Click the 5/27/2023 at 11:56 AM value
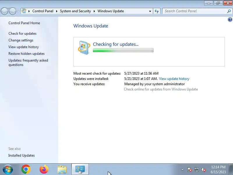Screen dimensions: 233x175 [x=141, y=73]
